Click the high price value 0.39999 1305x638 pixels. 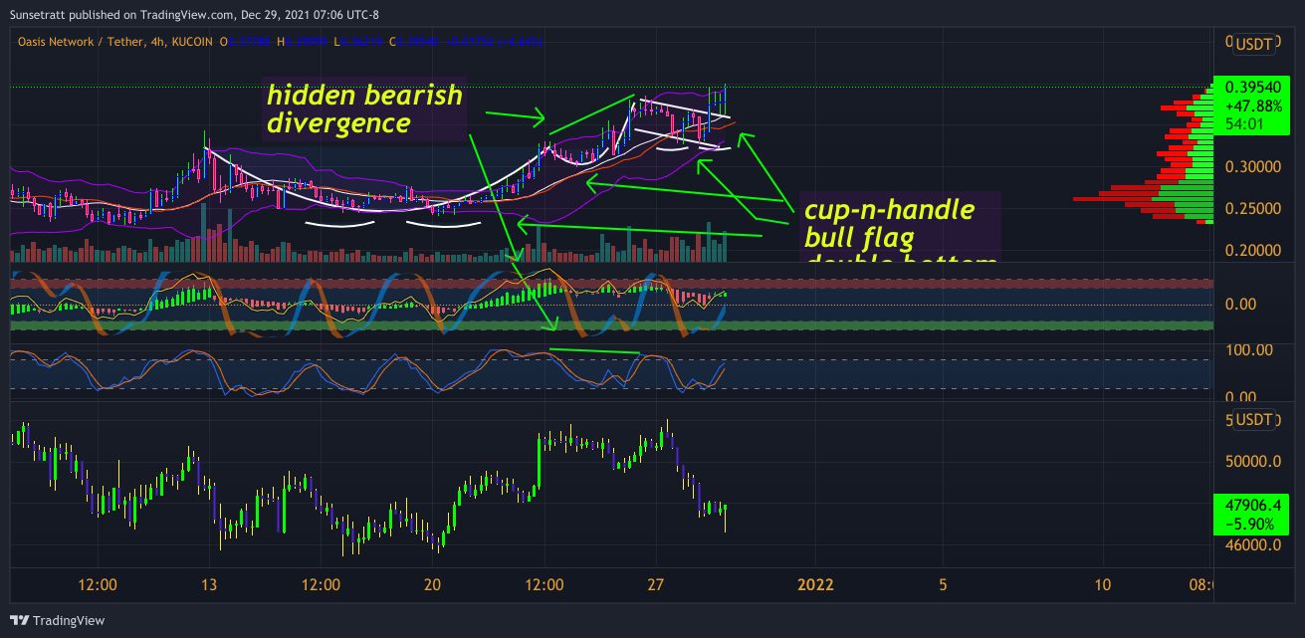click(306, 42)
